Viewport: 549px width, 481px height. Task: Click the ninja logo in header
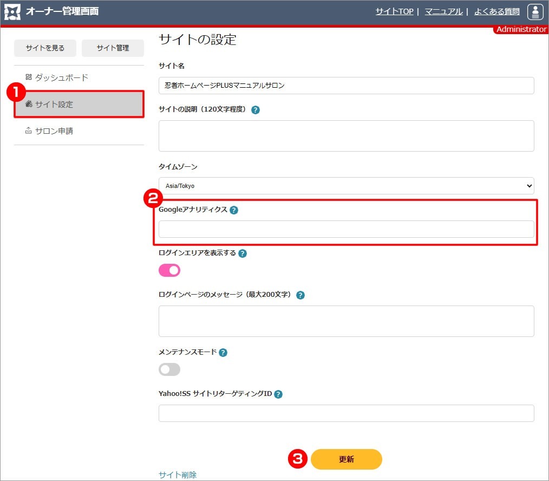12,12
